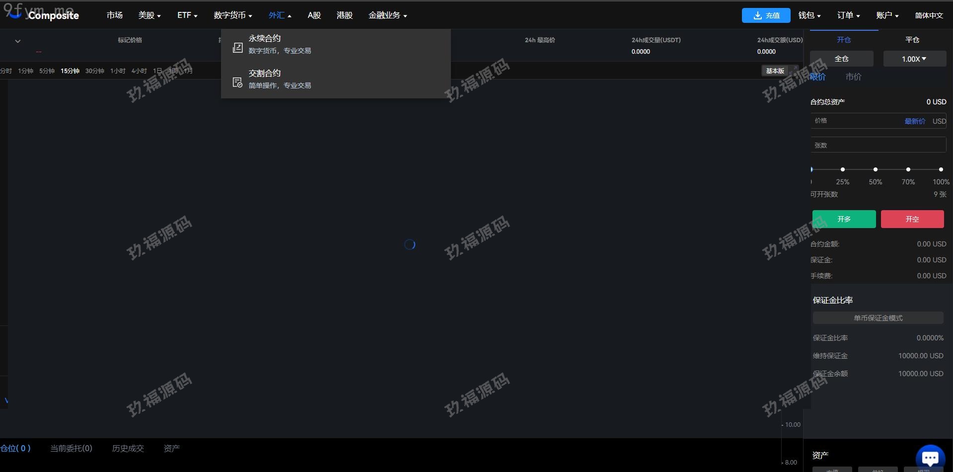Click the 张数 quantity input field
The height and width of the screenshot is (472, 953).
(878, 145)
